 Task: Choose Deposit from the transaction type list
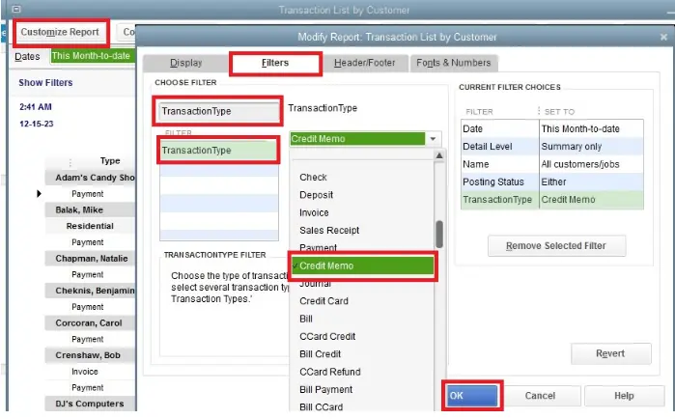(x=316, y=195)
